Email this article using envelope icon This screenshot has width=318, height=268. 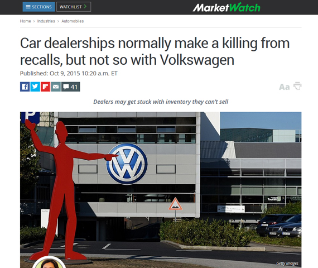[56, 87]
